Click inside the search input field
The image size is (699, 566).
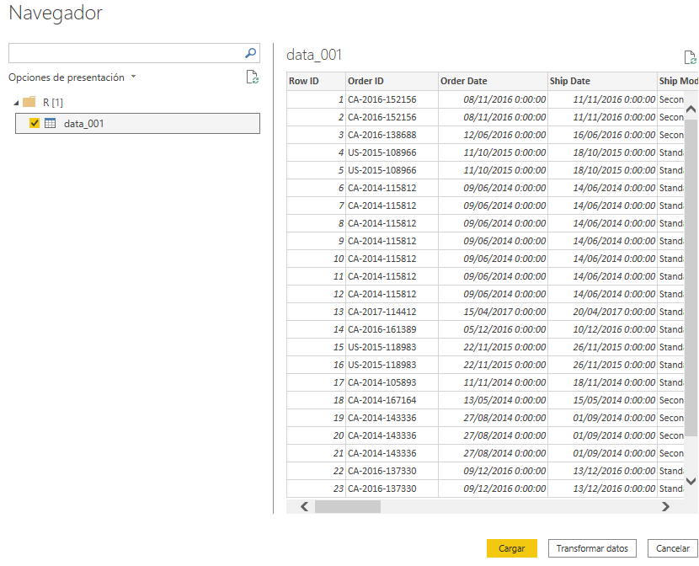coord(126,52)
